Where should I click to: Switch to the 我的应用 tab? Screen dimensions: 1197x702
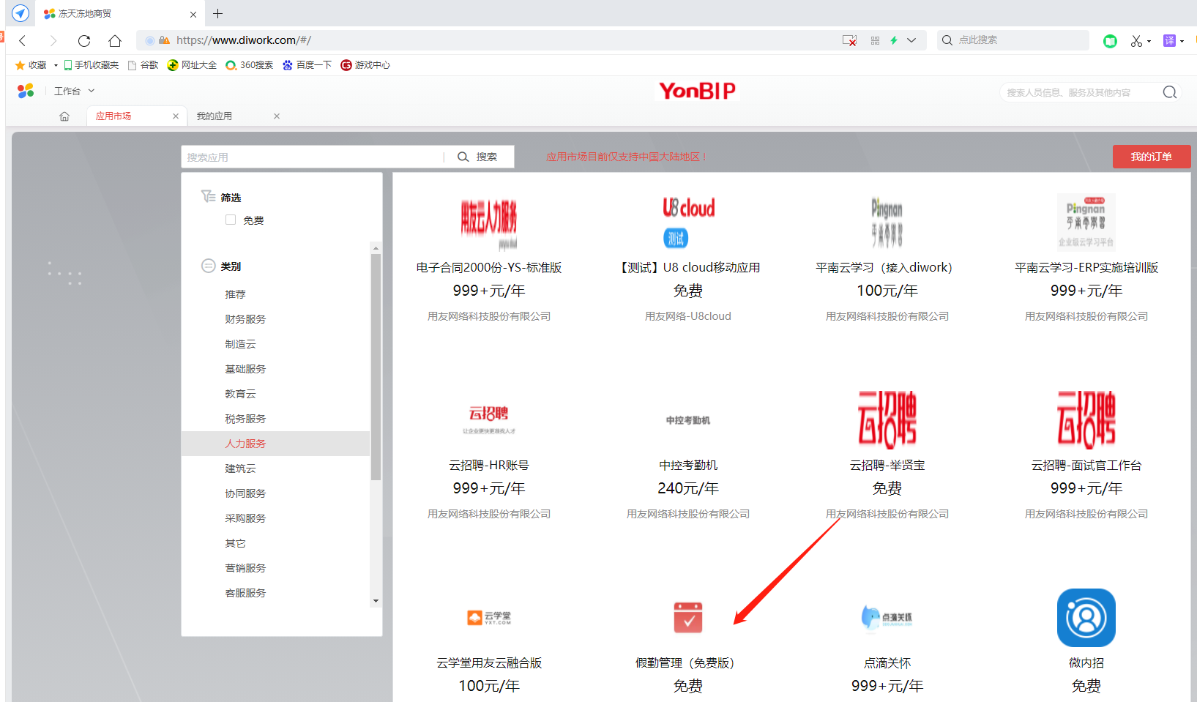click(214, 116)
